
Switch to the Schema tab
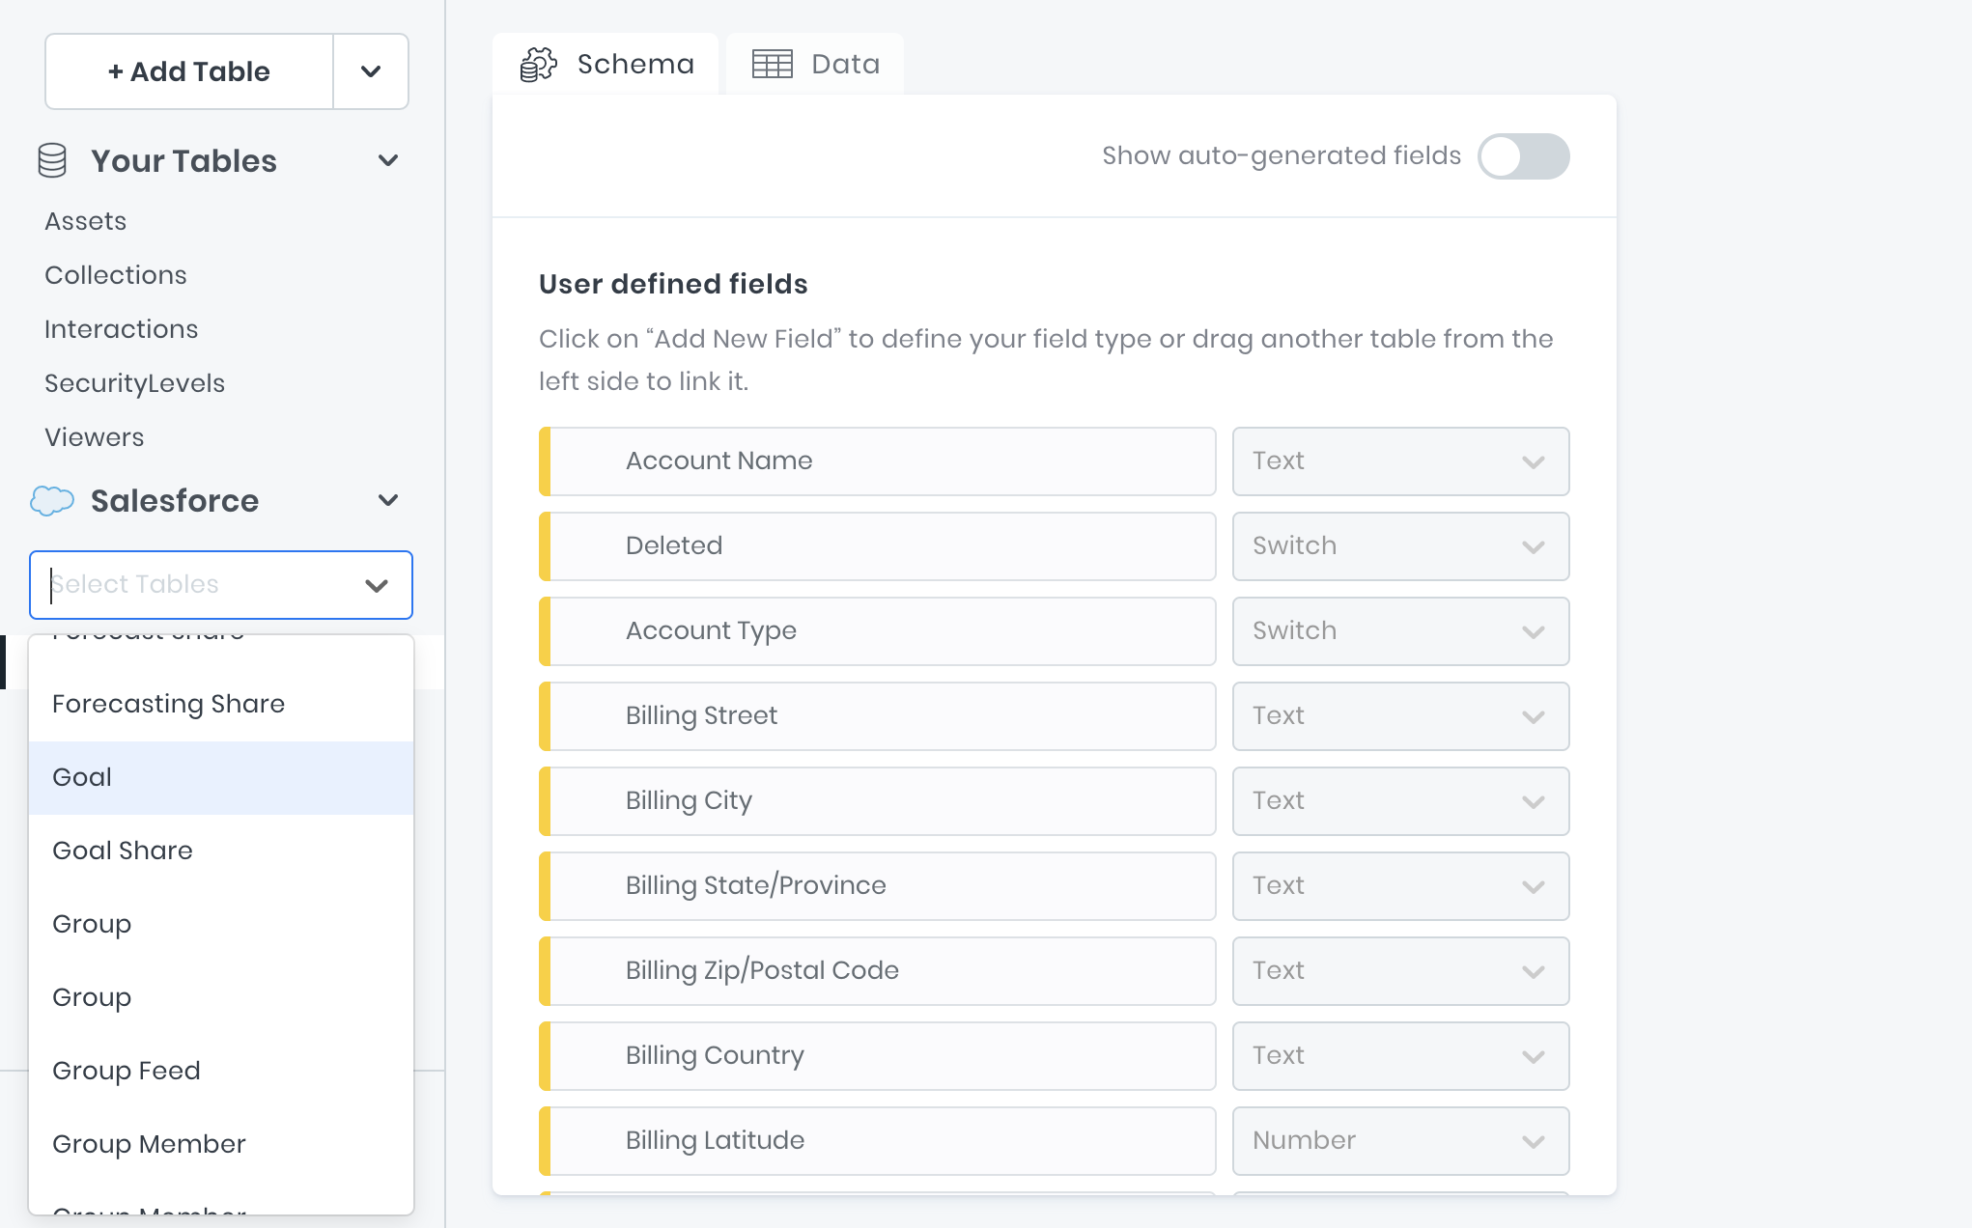coord(606,64)
